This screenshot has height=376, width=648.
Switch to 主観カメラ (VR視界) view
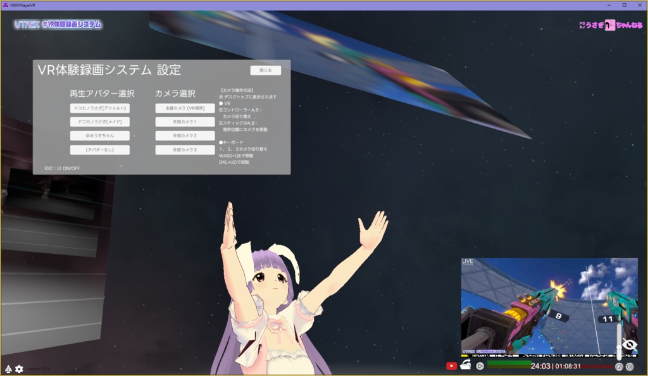[x=184, y=108]
